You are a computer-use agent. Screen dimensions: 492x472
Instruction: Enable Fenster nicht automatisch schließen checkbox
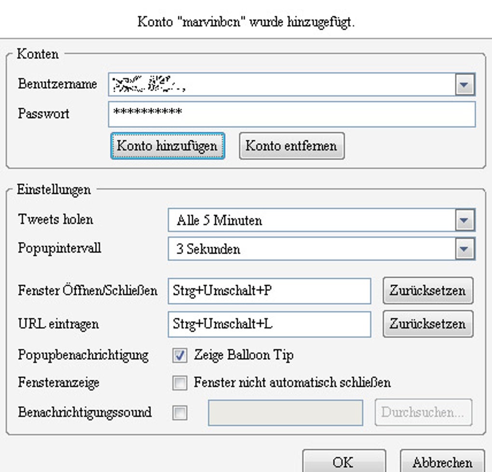click(x=180, y=383)
